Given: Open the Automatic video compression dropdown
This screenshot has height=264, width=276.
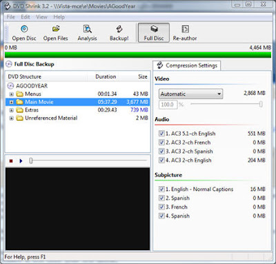Looking at the screenshot, I should point(190,94).
